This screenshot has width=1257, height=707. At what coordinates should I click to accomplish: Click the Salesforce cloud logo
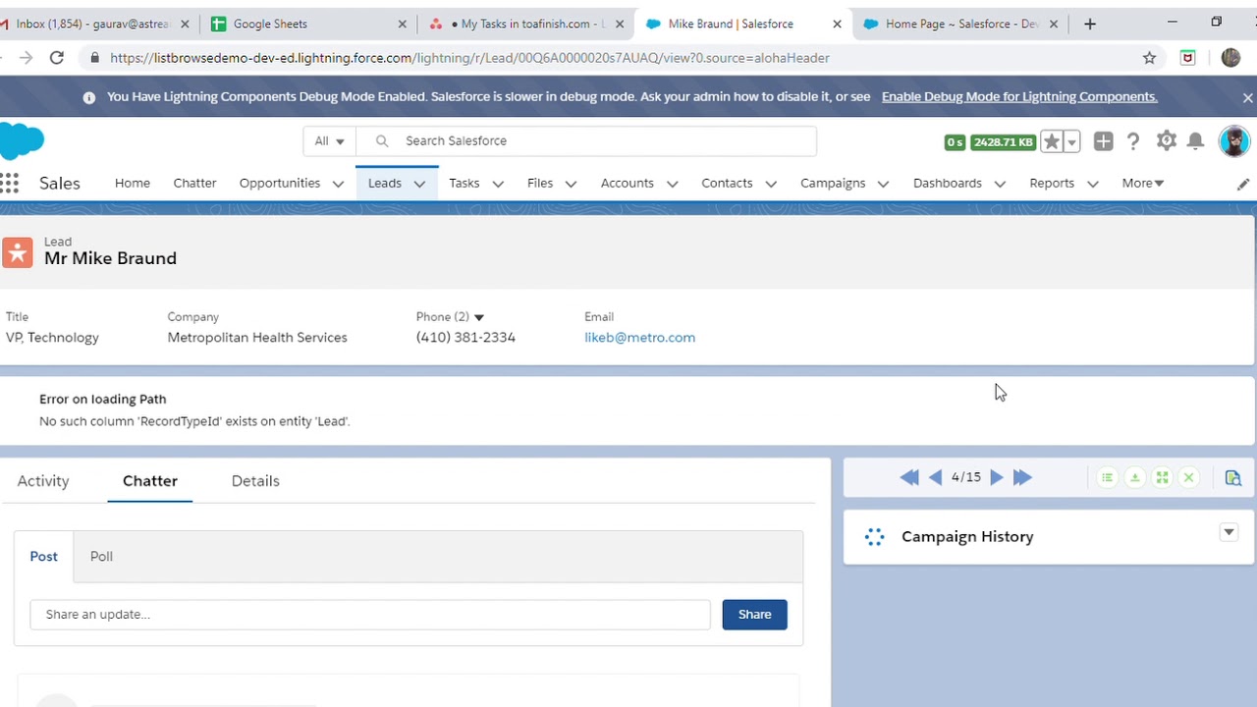22,140
